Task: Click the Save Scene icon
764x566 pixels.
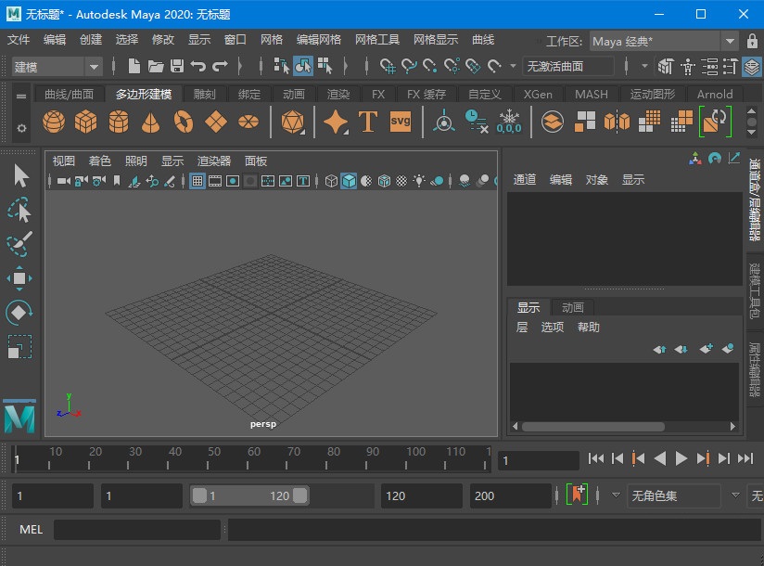Action: [176, 66]
